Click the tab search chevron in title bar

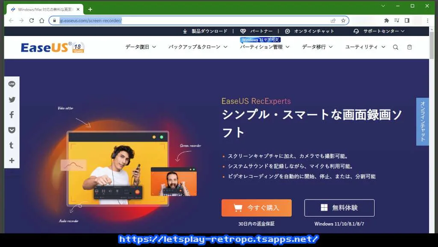[x=383, y=6]
